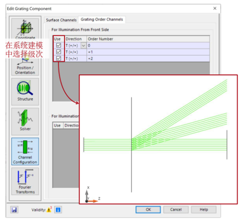
Task: Open Help for this dialog
Action: (x=204, y=210)
